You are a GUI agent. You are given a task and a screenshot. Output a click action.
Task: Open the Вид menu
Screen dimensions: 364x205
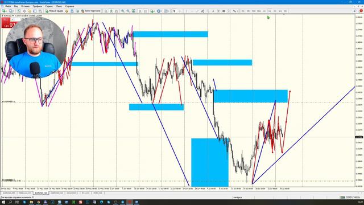16,6
